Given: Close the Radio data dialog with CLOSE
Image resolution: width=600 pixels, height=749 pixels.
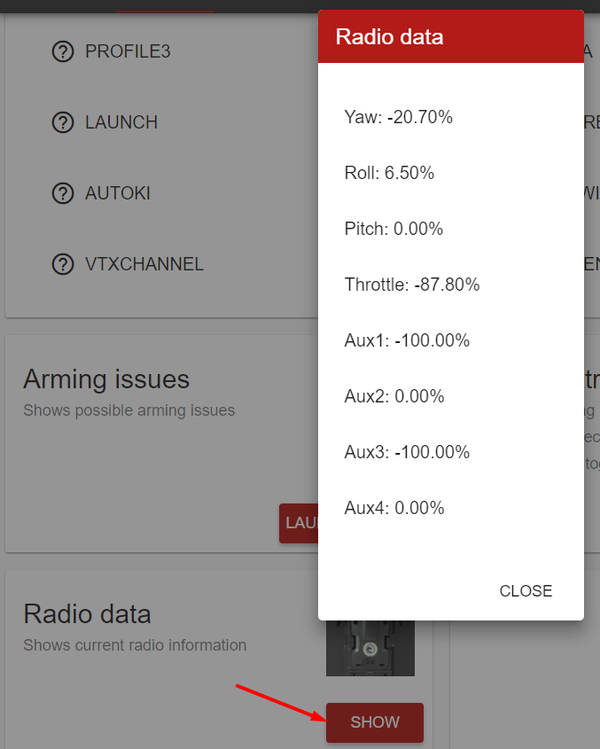Looking at the screenshot, I should [526, 591].
